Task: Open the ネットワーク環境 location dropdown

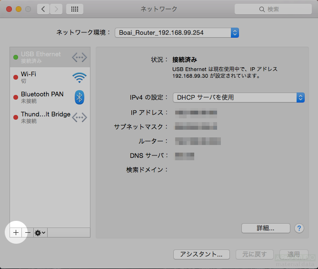Action: pyautogui.click(x=177, y=32)
